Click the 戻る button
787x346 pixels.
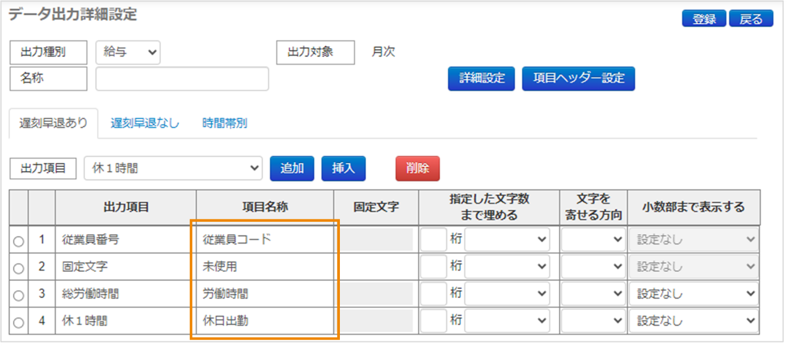751,19
